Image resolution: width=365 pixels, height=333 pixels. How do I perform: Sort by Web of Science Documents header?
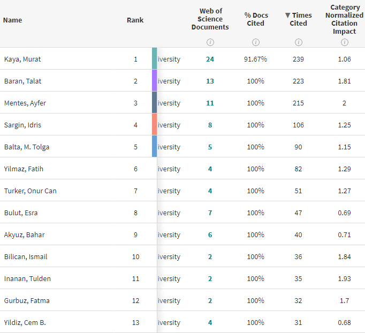tap(210, 19)
